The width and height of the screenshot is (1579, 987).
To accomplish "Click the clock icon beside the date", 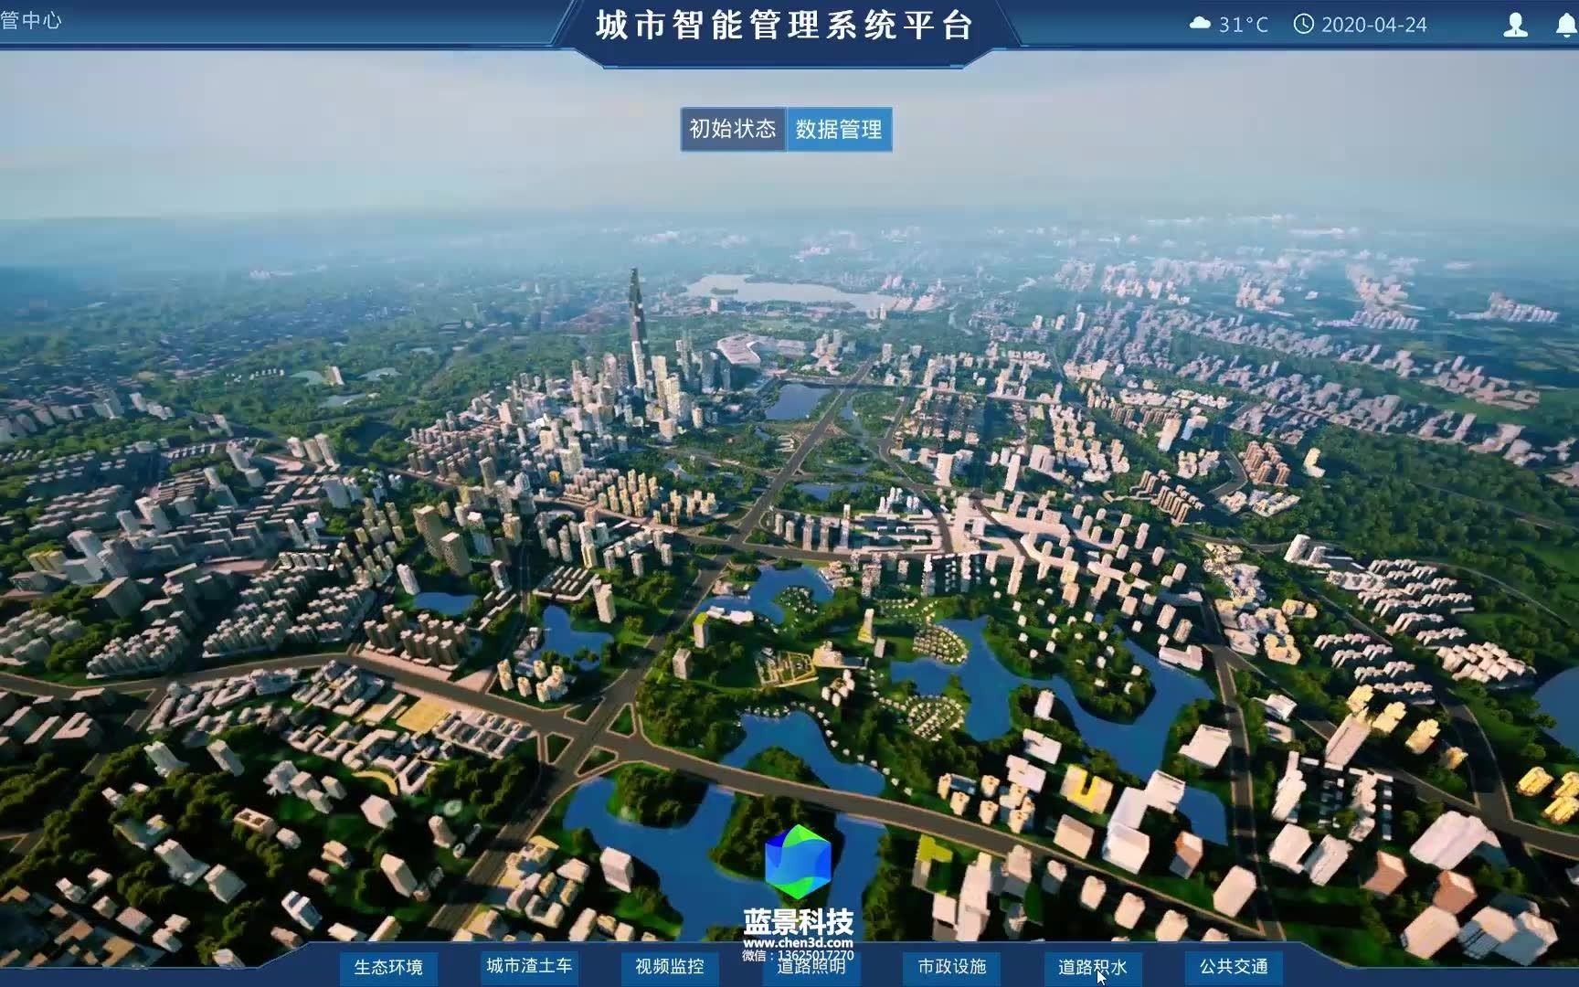I will click(x=1304, y=24).
